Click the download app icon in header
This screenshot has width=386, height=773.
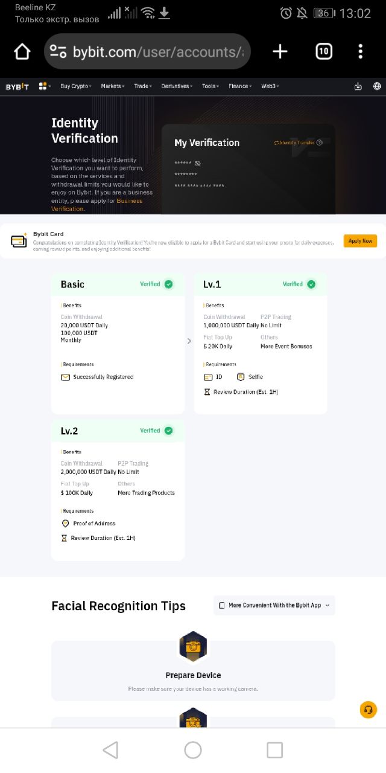tap(358, 86)
